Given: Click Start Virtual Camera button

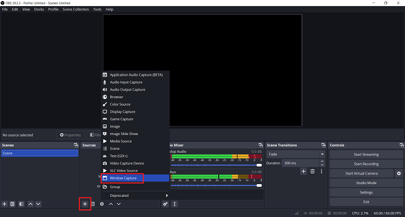Looking at the screenshot, I should pyautogui.click(x=361, y=173).
